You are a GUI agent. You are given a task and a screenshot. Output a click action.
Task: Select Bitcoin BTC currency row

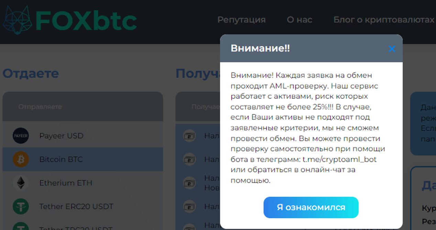[x=83, y=159]
